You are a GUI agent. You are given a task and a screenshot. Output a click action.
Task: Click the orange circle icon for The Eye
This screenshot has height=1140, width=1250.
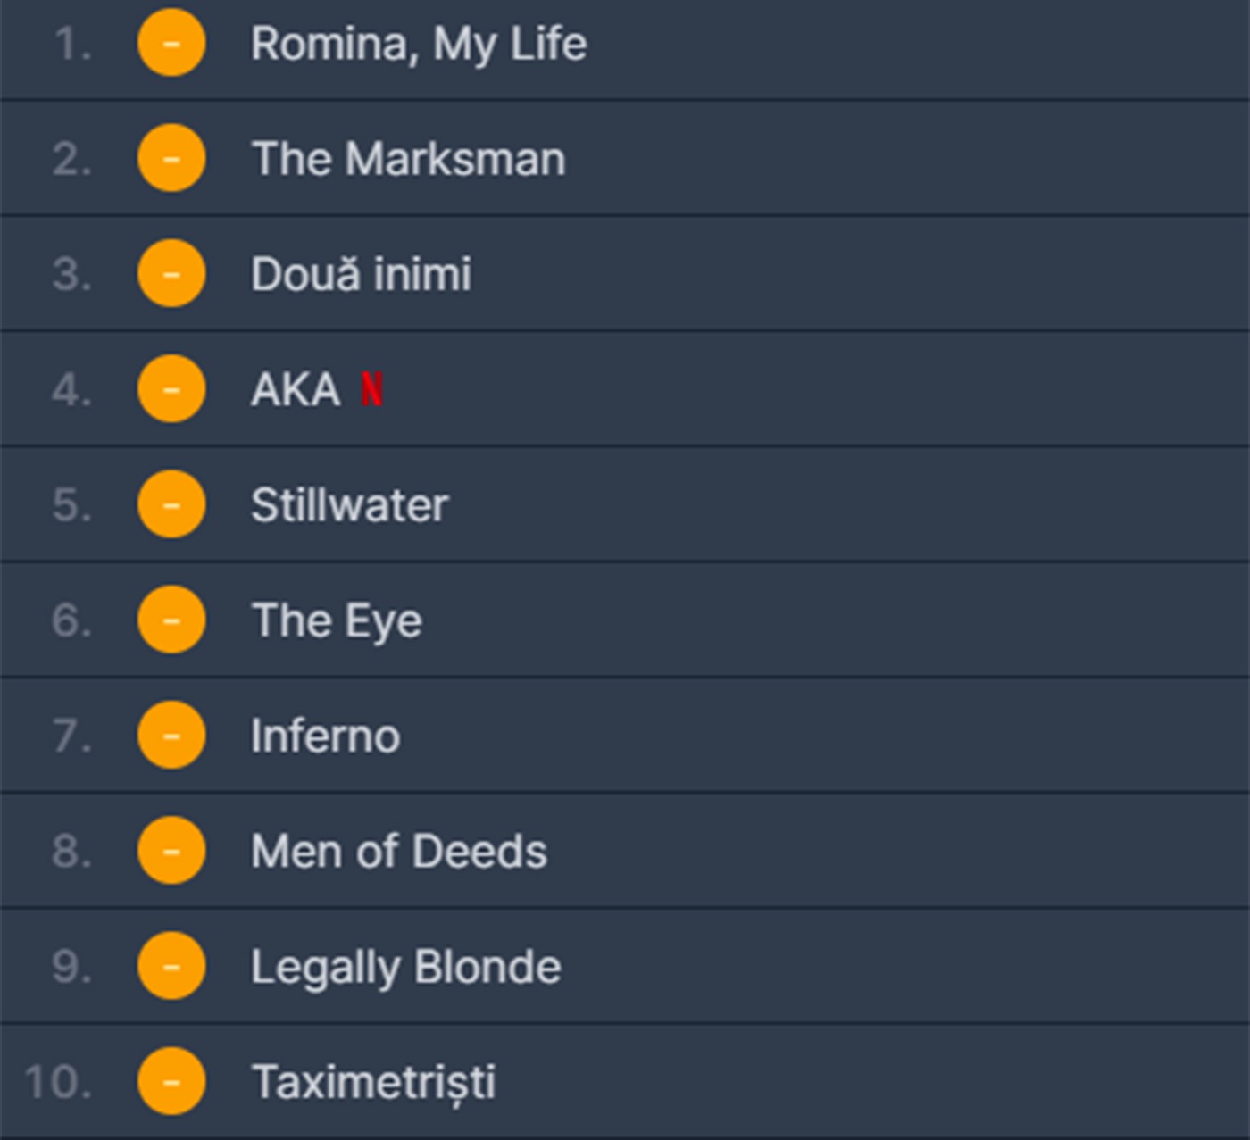[171, 620]
